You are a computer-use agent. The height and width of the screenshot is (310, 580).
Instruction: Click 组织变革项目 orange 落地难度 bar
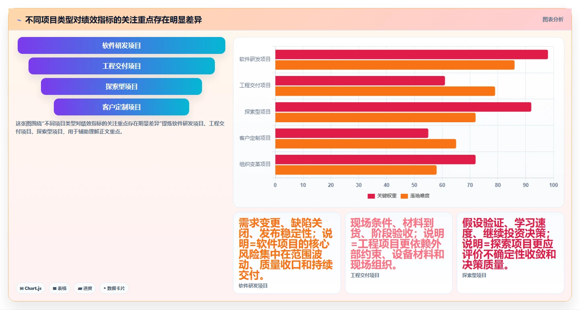point(356,170)
